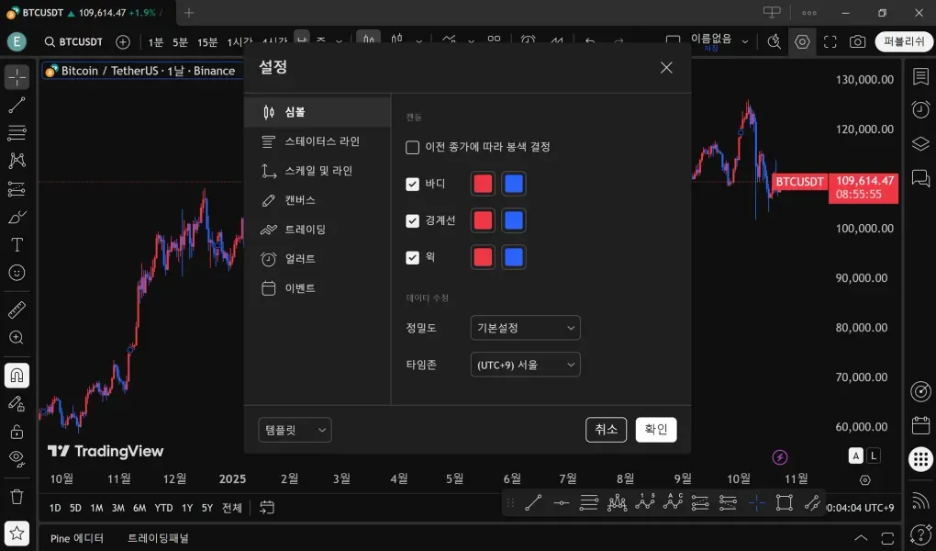Open the red color swatch next to 경계선
Viewport: 936px width, 551px height.
[482, 220]
